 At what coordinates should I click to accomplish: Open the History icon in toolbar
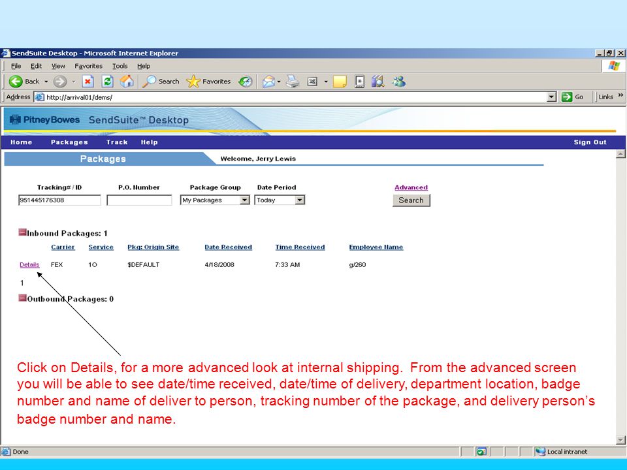245,82
